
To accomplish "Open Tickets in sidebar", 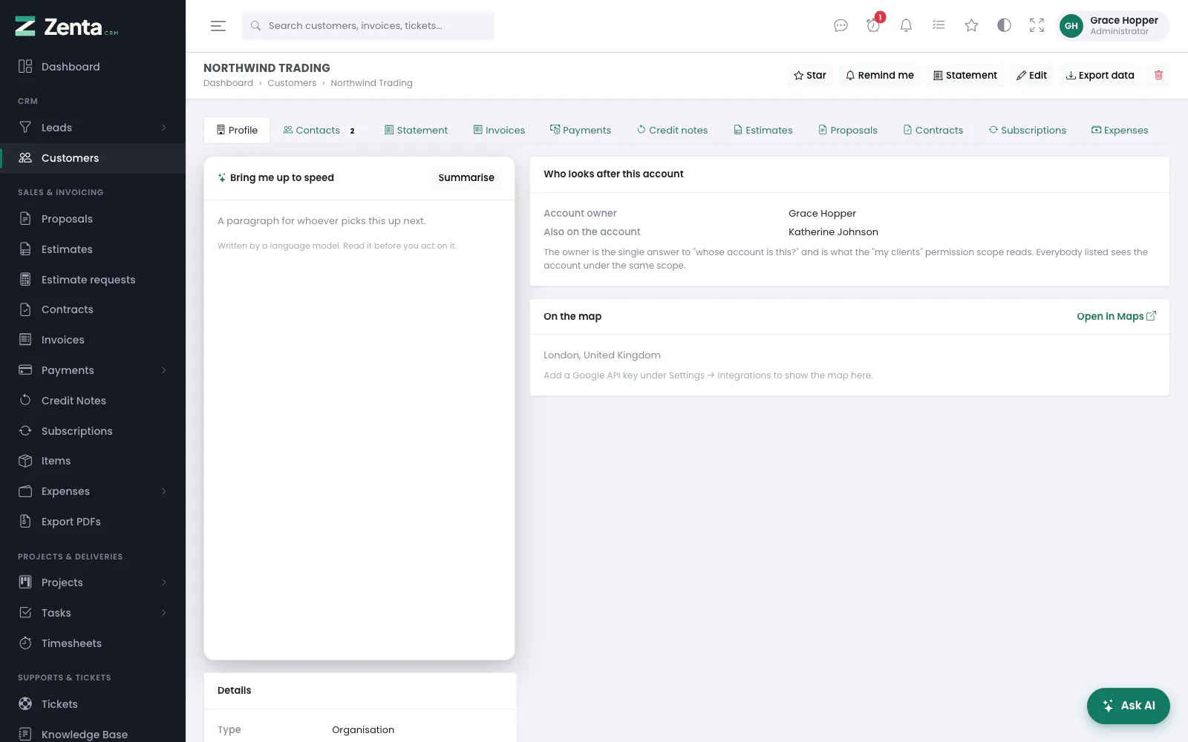I will pyautogui.click(x=93, y=704).
